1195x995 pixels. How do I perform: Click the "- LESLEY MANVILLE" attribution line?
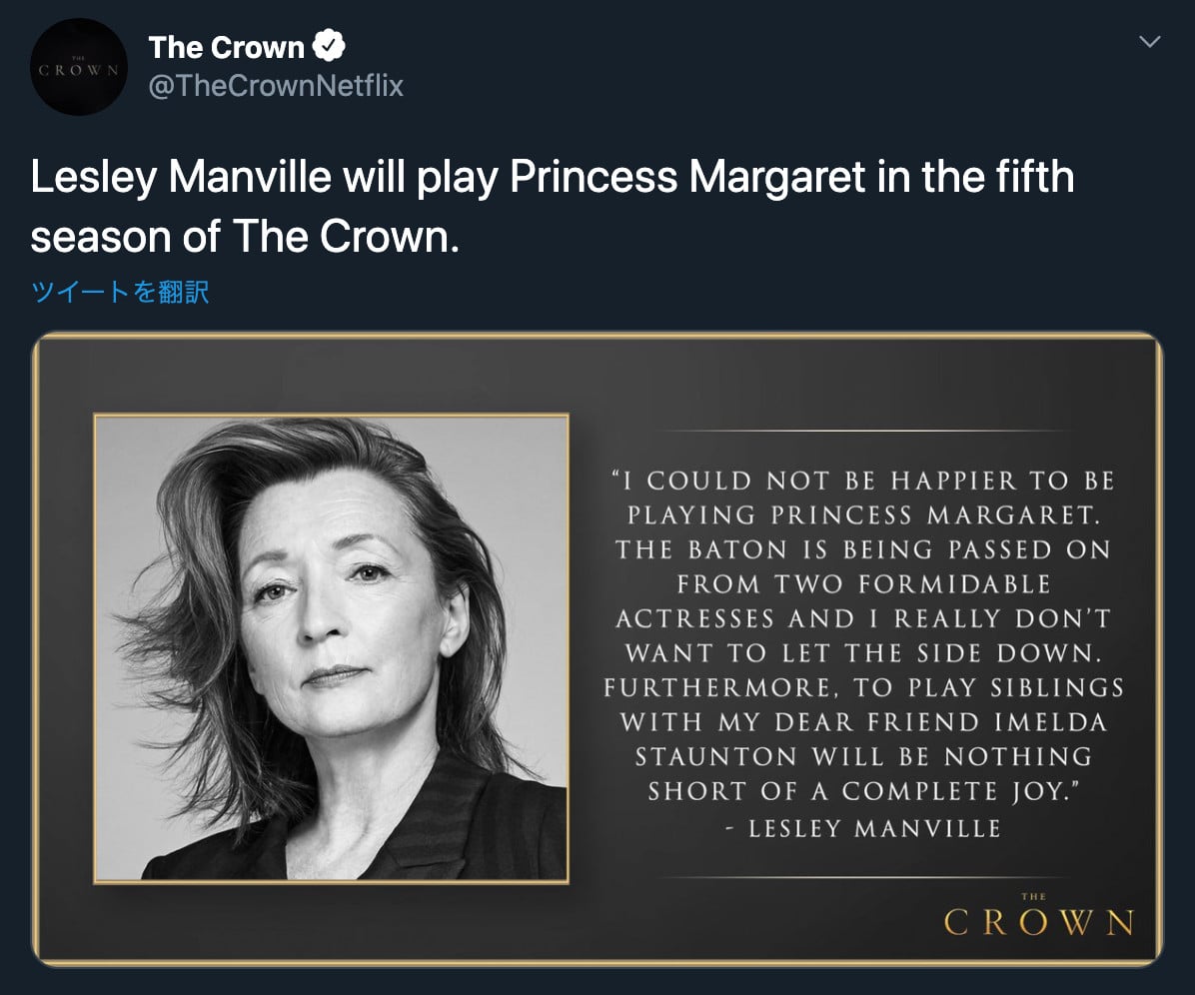pos(863,828)
